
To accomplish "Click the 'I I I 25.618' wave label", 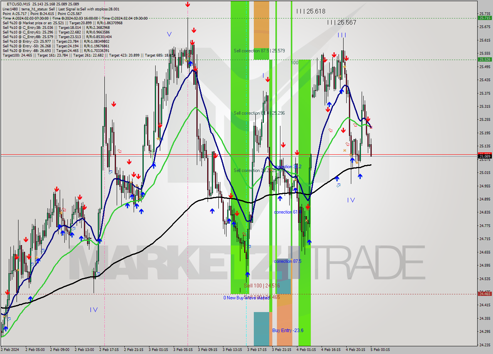I will (311, 12).
